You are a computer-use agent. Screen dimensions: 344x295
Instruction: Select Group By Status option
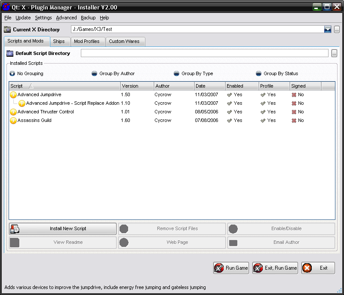(258, 73)
